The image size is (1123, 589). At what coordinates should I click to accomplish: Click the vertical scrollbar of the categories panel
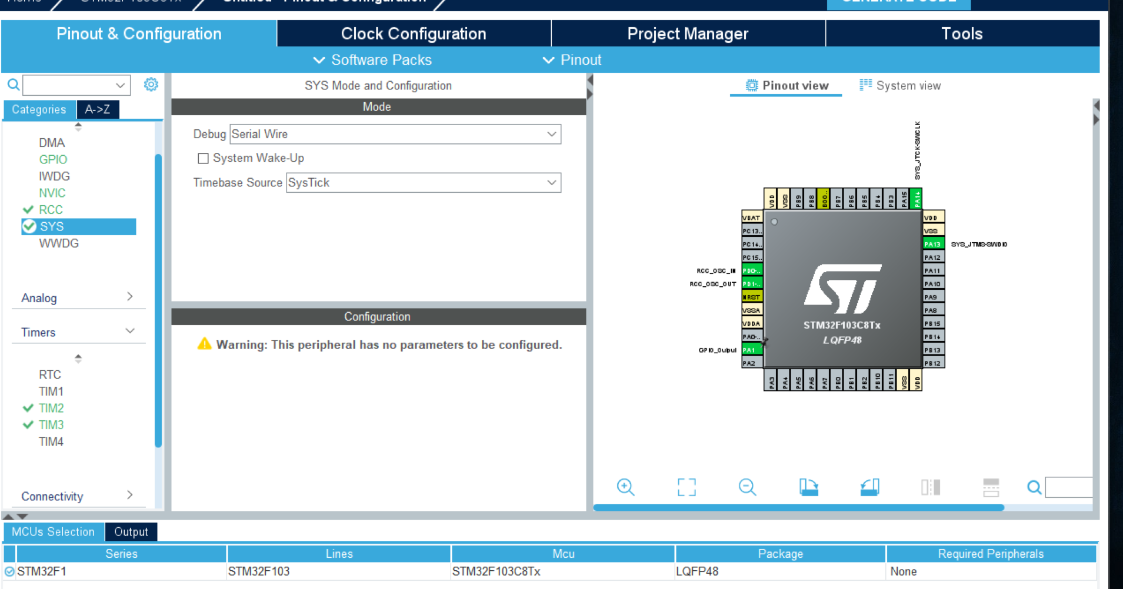click(x=158, y=300)
